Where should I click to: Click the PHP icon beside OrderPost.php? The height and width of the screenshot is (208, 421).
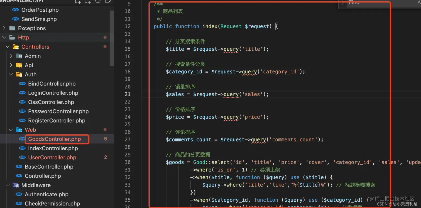click(16, 10)
